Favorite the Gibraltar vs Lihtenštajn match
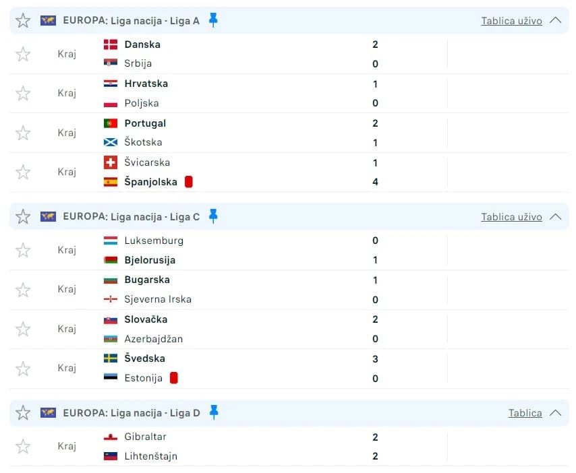This screenshot has width=576, height=473. (23, 446)
